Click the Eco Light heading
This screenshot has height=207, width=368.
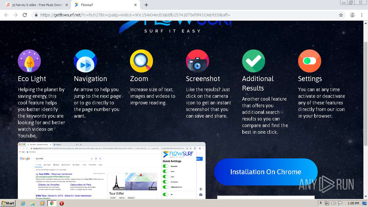coord(32,79)
